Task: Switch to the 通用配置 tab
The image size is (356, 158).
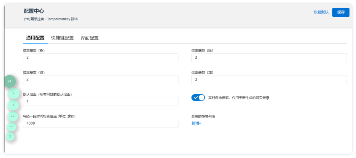Action: coord(35,38)
